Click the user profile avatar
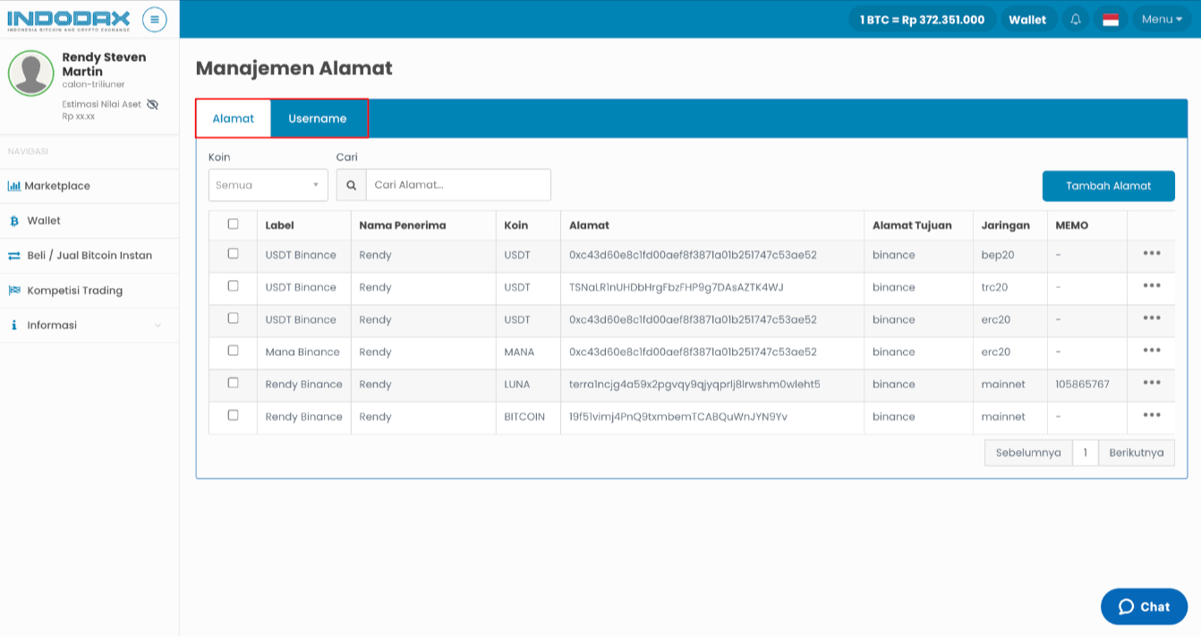 click(x=31, y=73)
